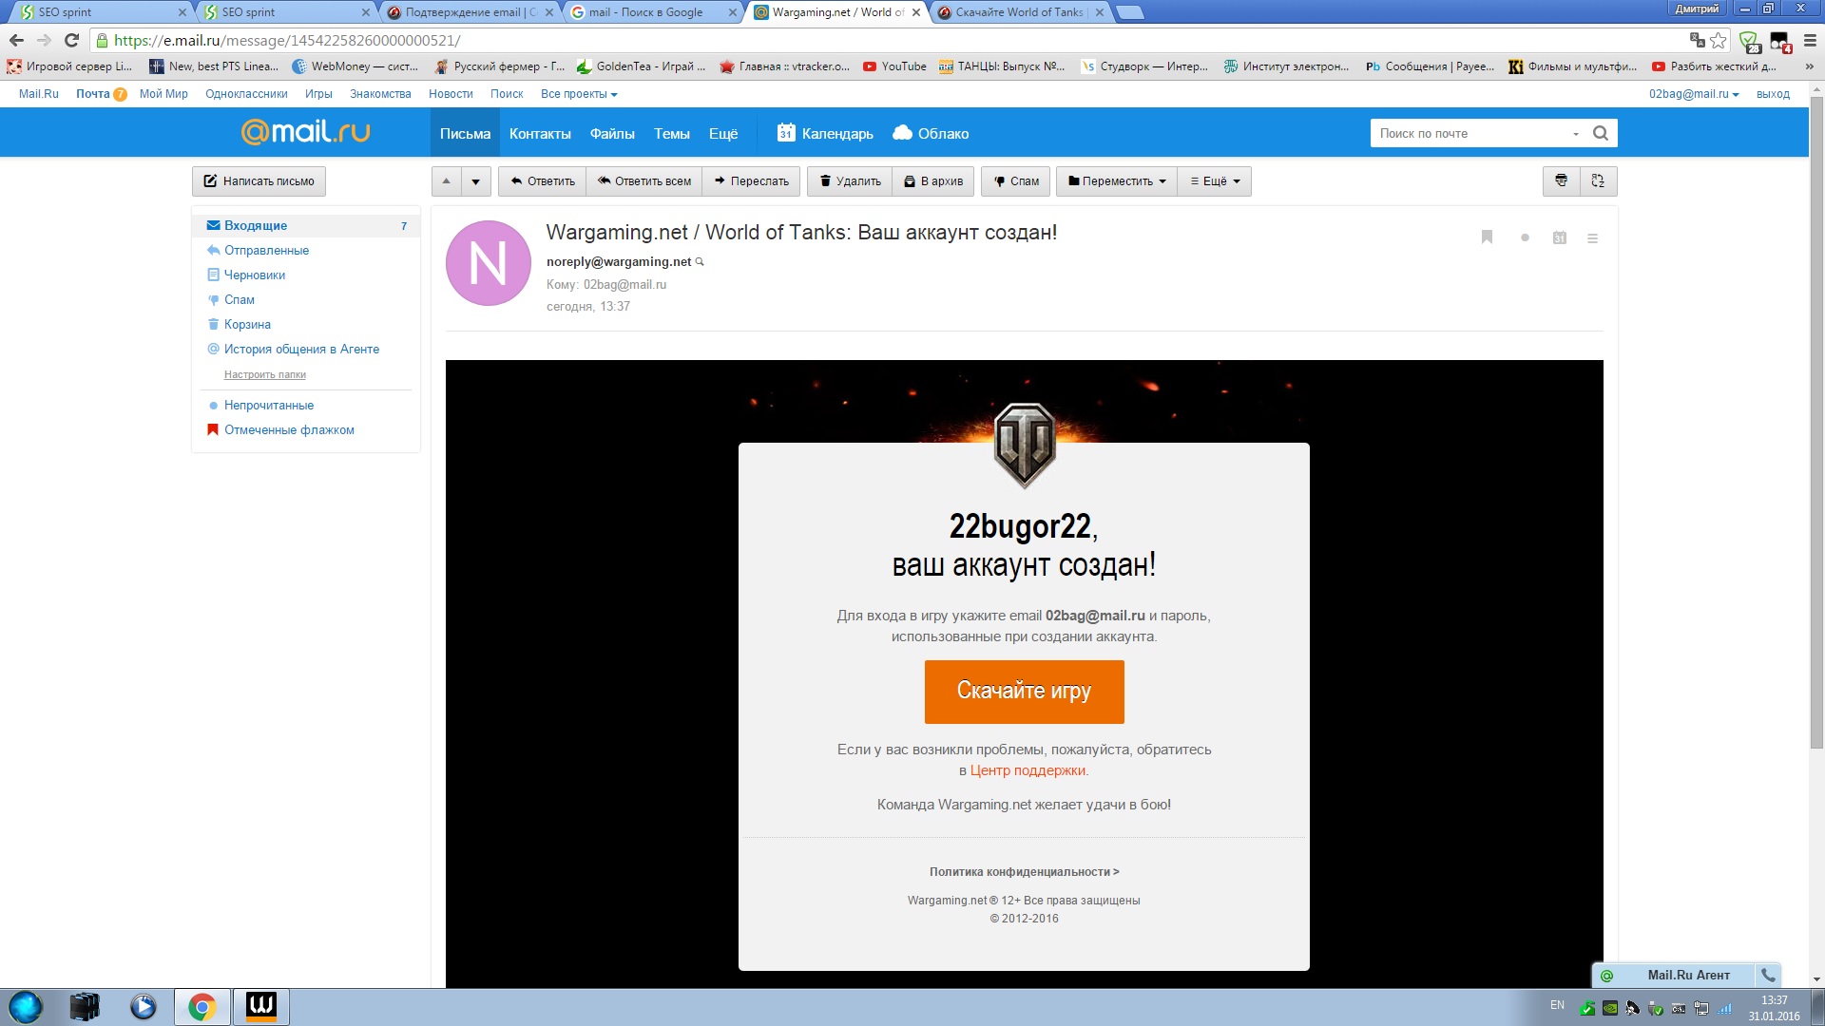Click the World of Tanks emblem in email
The width and height of the screenshot is (1825, 1026).
[1024, 444]
